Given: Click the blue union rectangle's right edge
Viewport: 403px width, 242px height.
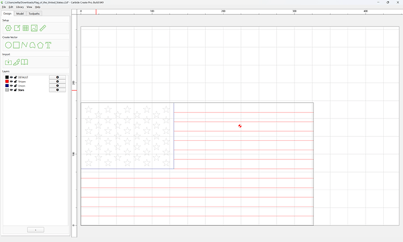Looking at the screenshot, I should (173, 136).
